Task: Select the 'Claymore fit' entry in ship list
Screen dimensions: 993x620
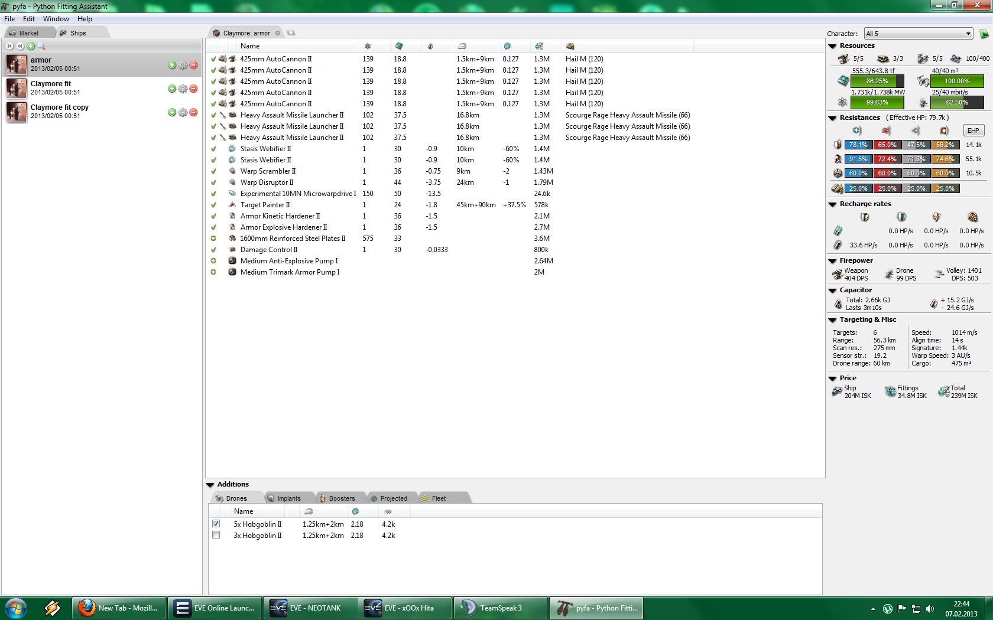Action: [102, 89]
